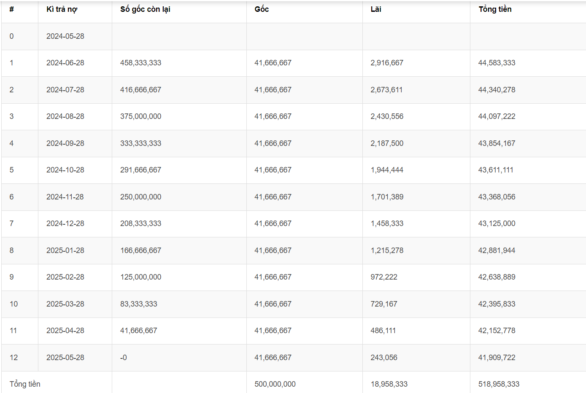The image size is (586, 393).
Task: Select the date 2025-01-28
Action: click(65, 250)
